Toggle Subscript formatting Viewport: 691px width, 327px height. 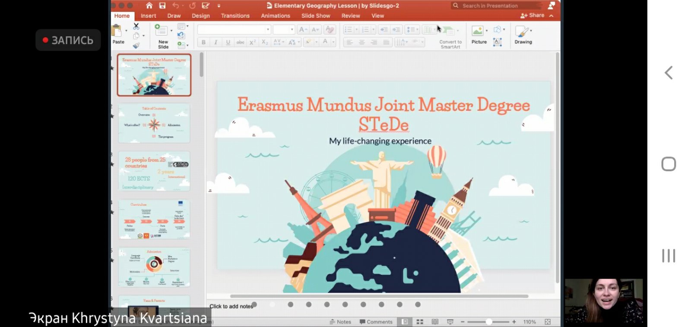click(265, 42)
